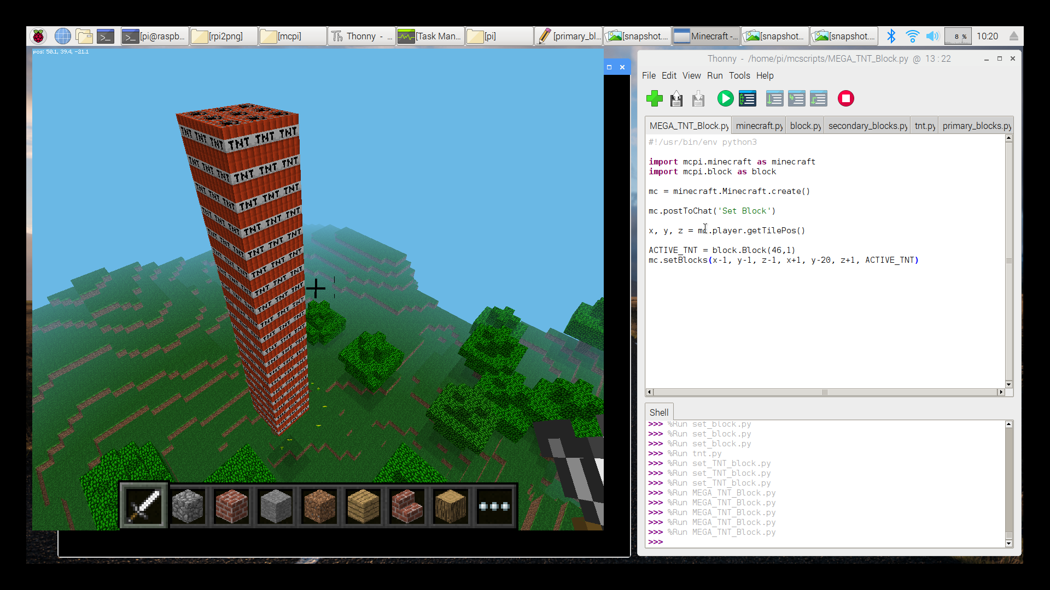Viewport: 1050px width, 590px height.
Task: Select the brick block in the hotbar
Action: [231, 506]
